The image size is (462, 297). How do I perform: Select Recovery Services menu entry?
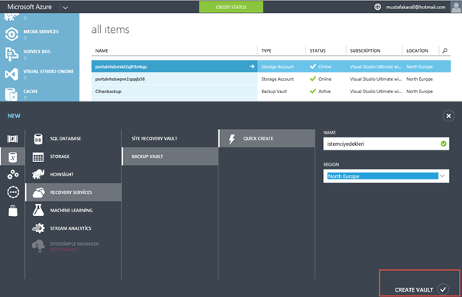tap(73, 192)
